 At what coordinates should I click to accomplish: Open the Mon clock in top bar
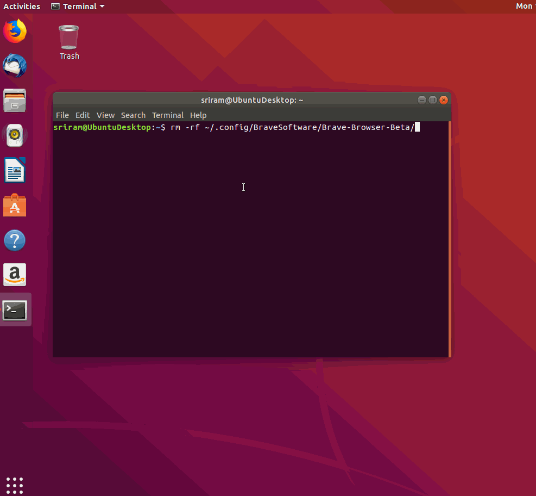tap(525, 6)
